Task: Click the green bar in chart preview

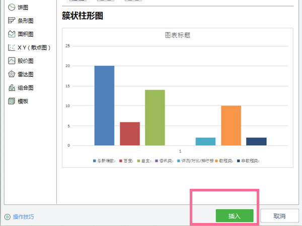Action: pos(155,118)
